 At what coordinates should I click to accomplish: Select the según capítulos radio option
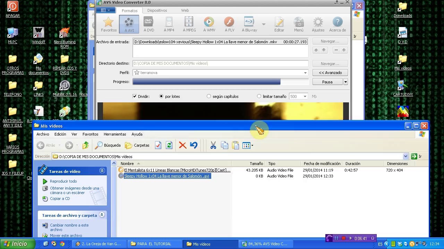[x=209, y=96]
